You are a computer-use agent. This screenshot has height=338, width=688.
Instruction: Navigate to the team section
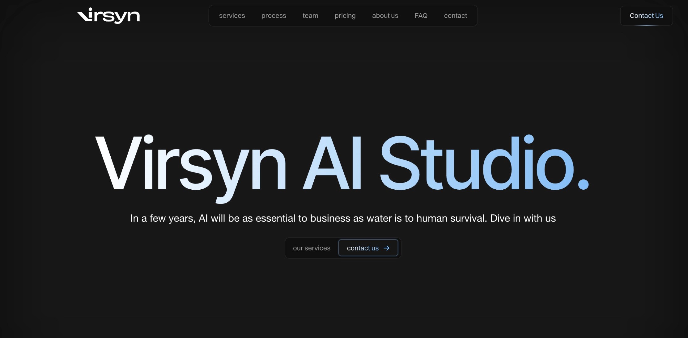click(x=310, y=15)
